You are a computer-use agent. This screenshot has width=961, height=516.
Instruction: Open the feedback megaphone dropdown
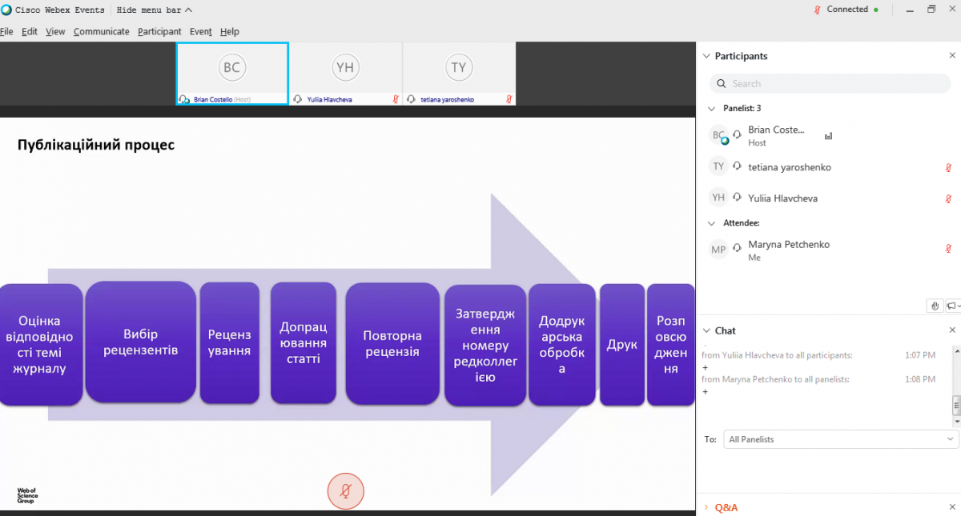952,306
